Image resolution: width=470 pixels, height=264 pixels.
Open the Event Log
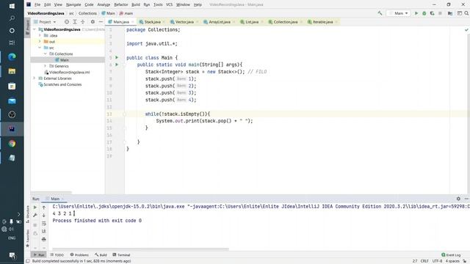[x=451, y=254]
